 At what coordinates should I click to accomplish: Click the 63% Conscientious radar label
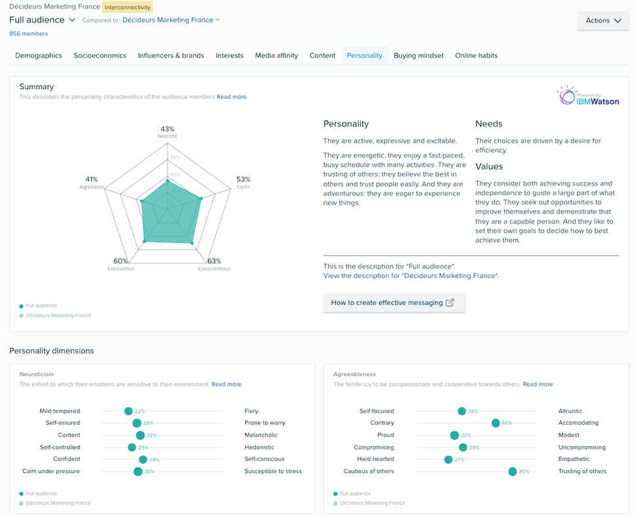[x=214, y=265]
